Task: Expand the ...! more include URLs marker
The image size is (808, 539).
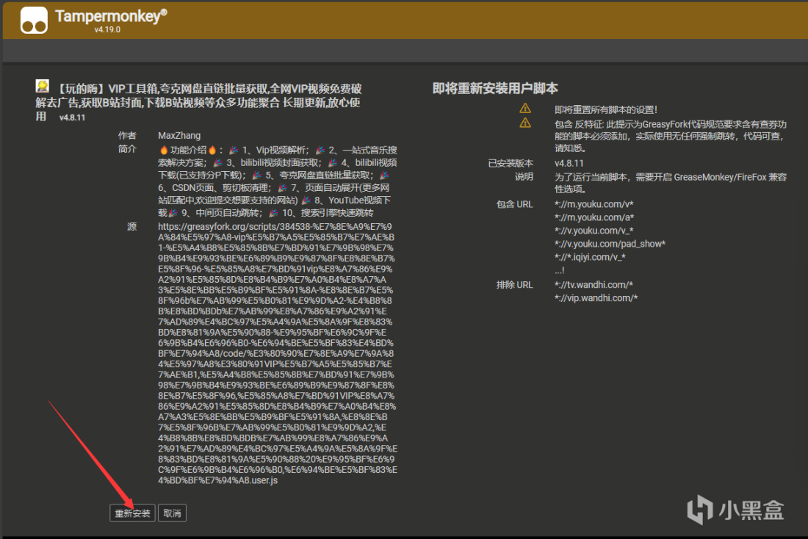Action: pyautogui.click(x=560, y=270)
